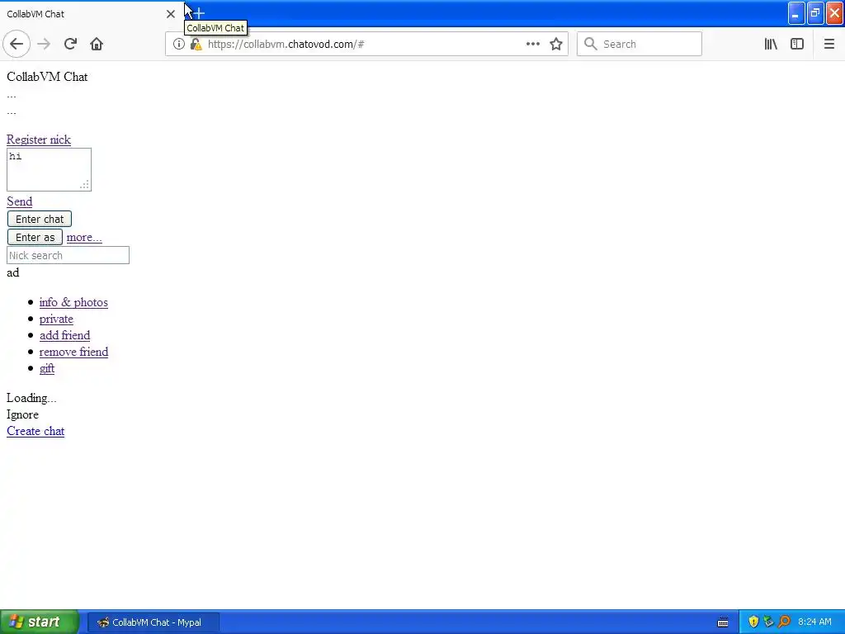Click the message text area containing hi
This screenshot has width=845, height=634.
(x=49, y=170)
